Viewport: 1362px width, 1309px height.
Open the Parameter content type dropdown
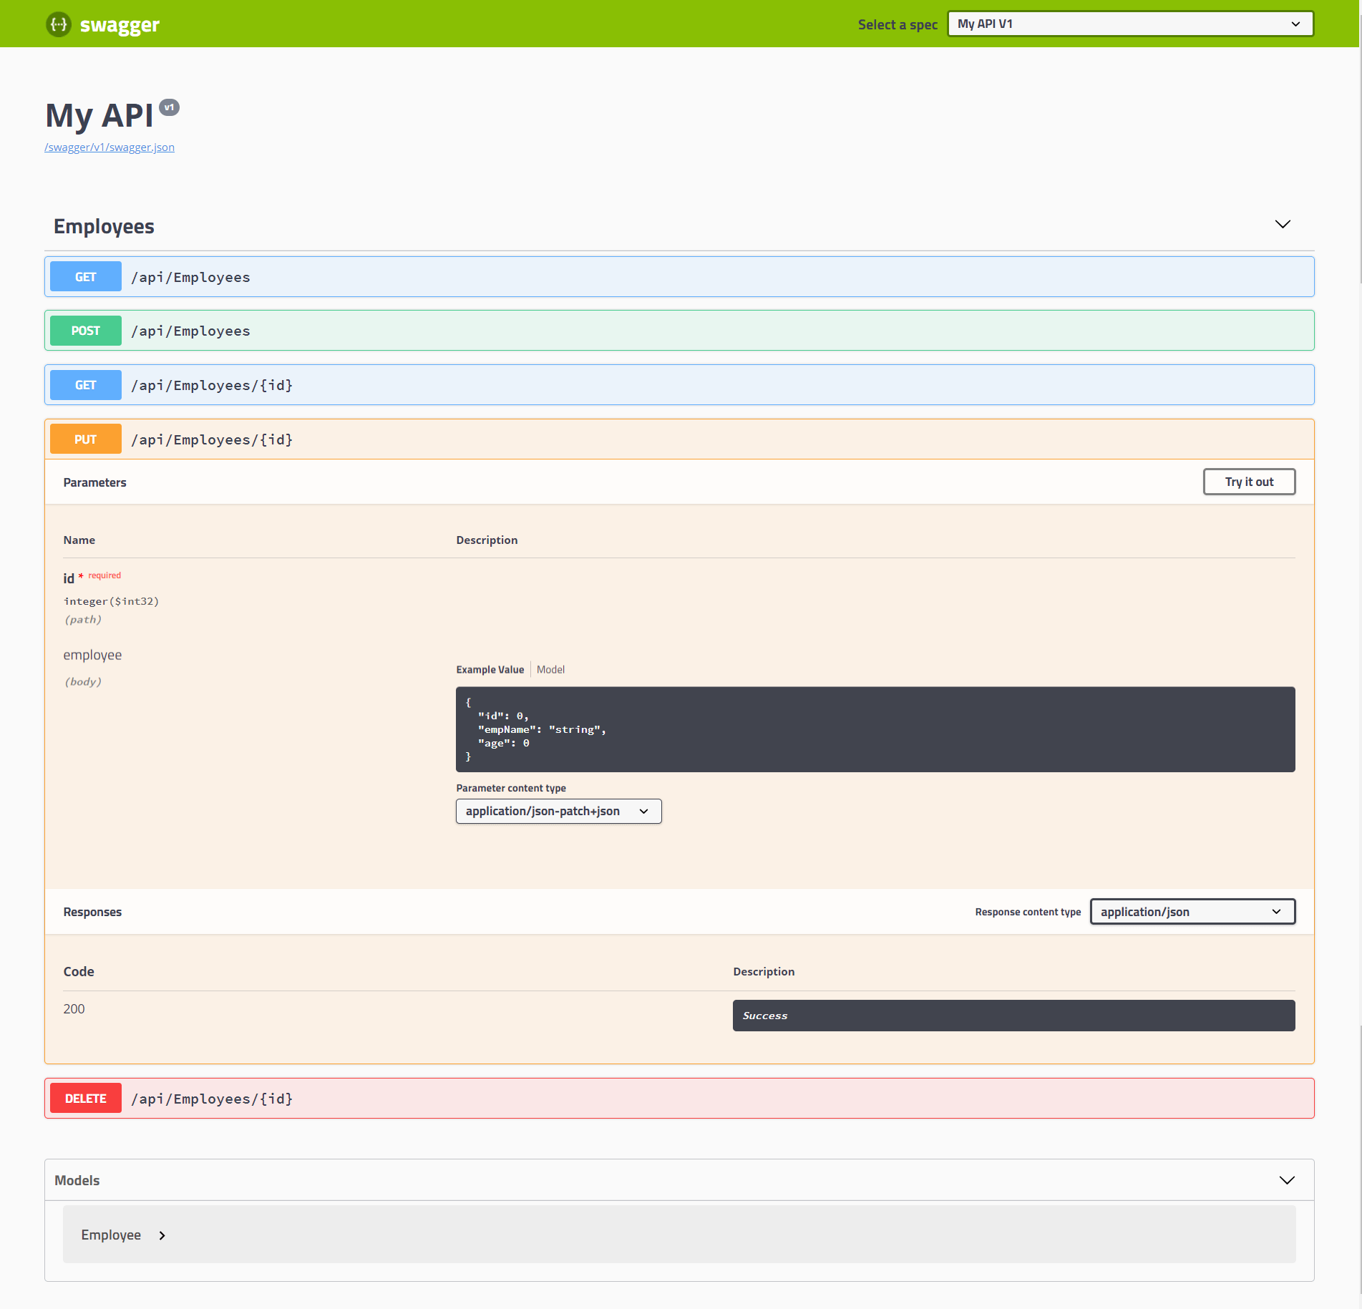tap(558, 811)
